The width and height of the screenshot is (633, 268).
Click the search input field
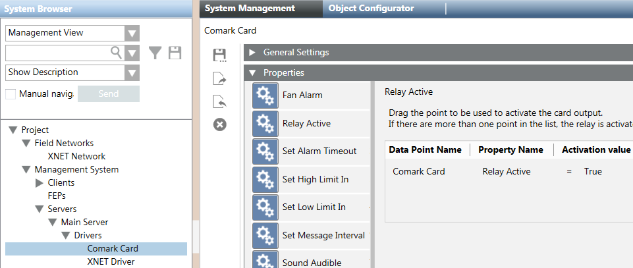pos(57,53)
